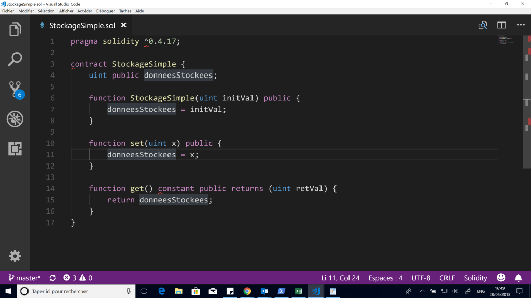Open clock showing 16:49 28/05/2018

pos(500,291)
